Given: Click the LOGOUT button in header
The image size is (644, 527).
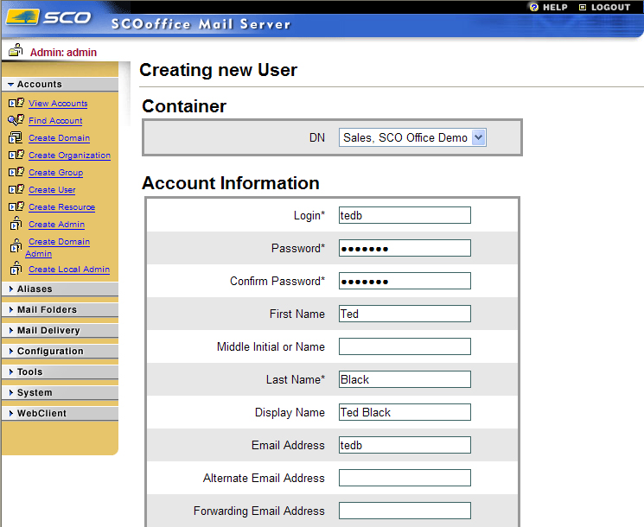Looking at the screenshot, I should click(x=604, y=7).
